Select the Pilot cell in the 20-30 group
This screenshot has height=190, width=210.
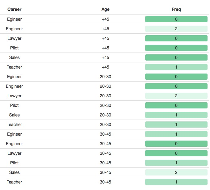14,105
